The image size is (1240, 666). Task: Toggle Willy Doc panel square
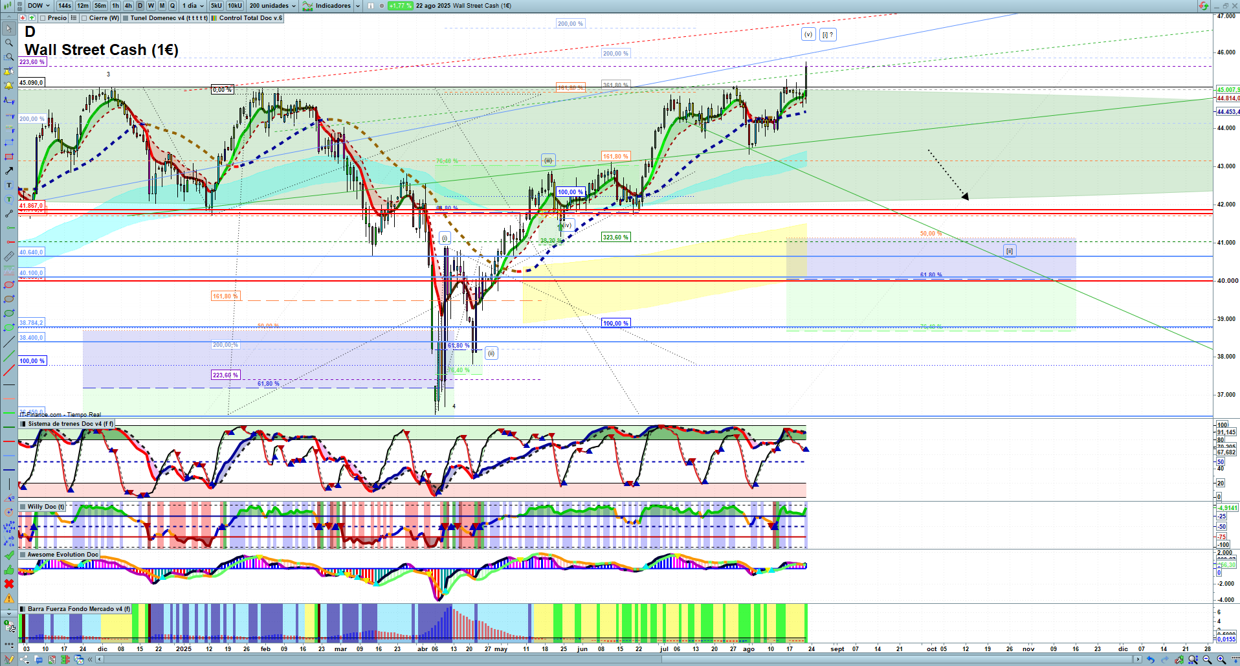tap(23, 507)
